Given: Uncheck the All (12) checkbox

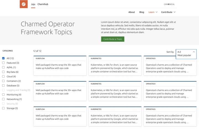Looking at the screenshot, I should coord(3,58).
